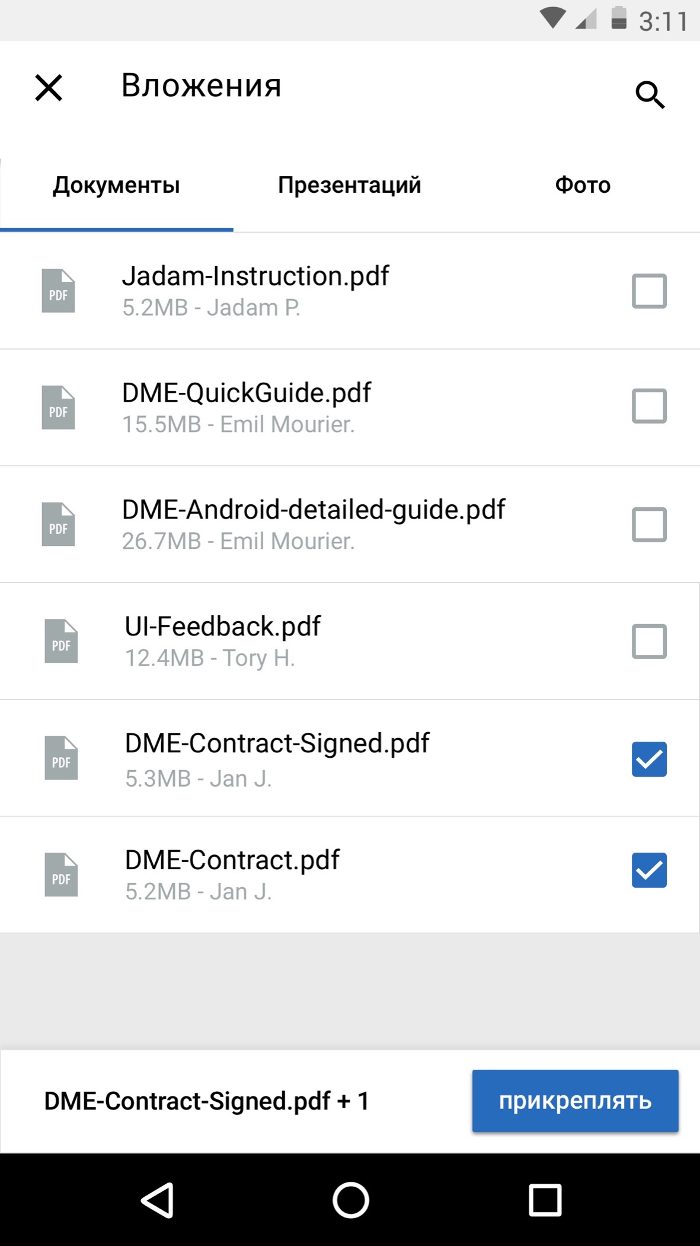
Task: Switch to the Фото tab
Action: tap(583, 185)
